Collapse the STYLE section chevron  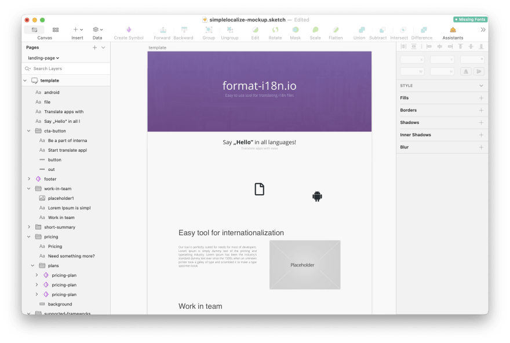481,86
